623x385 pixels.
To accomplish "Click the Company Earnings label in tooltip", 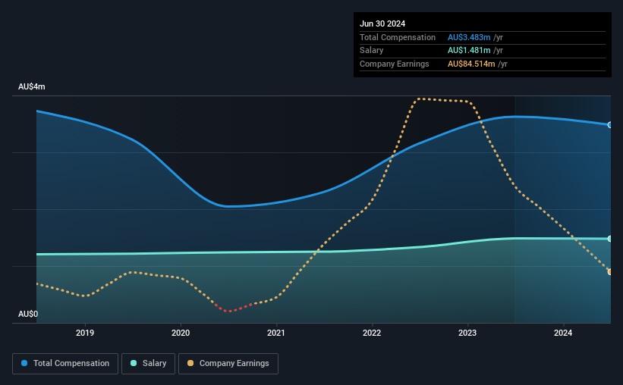I will click(x=395, y=64).
